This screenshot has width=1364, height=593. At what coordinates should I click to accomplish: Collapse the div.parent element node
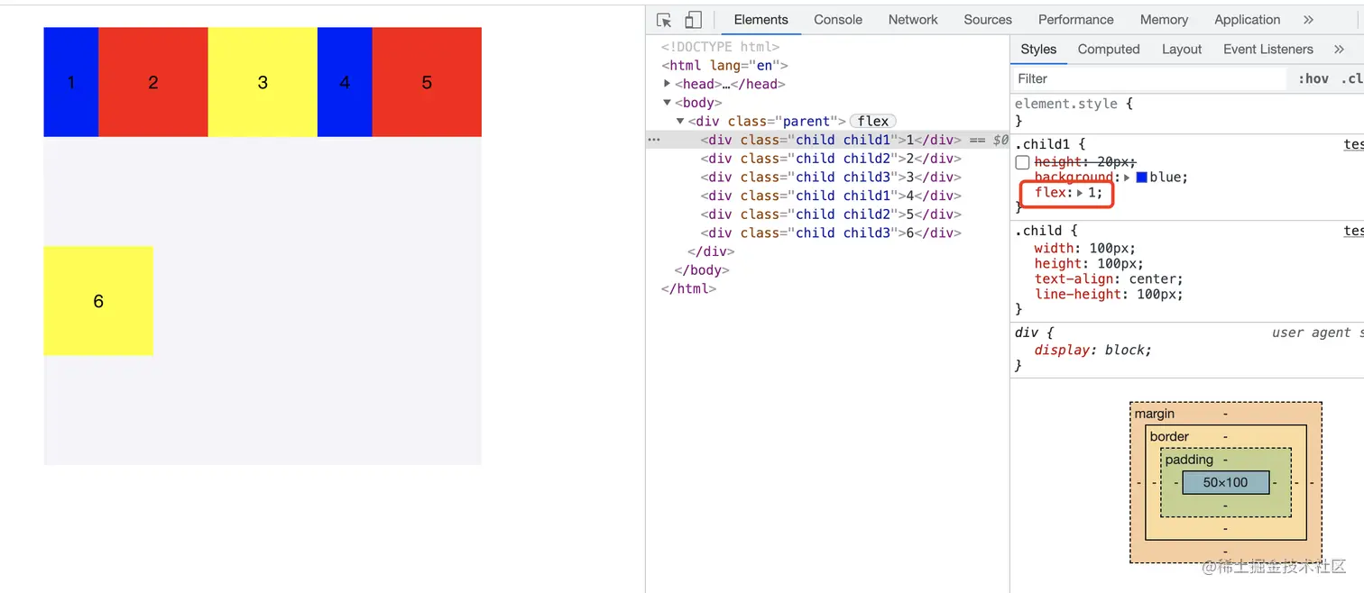click(x=680, y=121)
